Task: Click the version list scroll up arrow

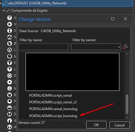Action: [127, 54]
